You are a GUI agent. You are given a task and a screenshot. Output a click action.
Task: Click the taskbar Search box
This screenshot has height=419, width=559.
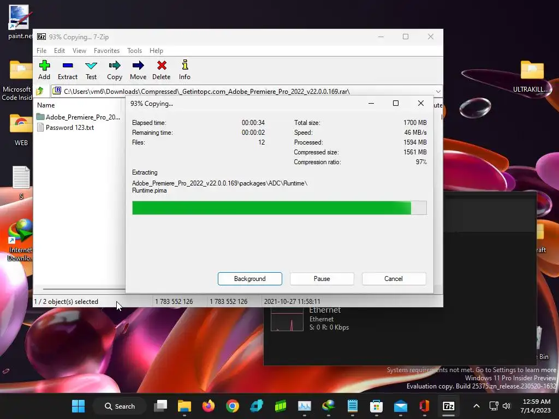click(120, 406)
